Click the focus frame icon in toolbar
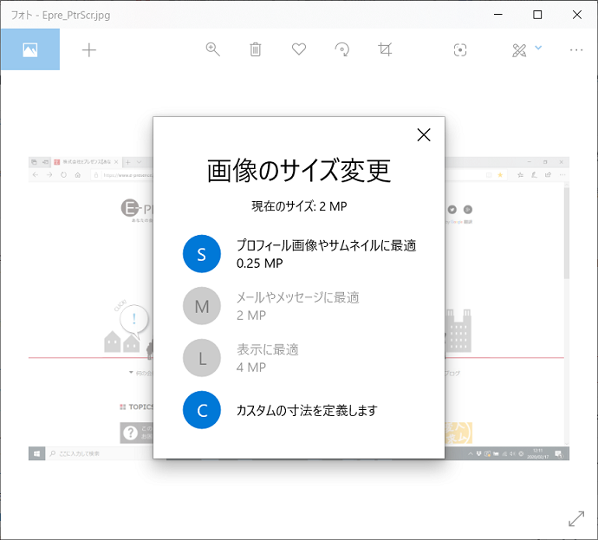 coord(460,49)
